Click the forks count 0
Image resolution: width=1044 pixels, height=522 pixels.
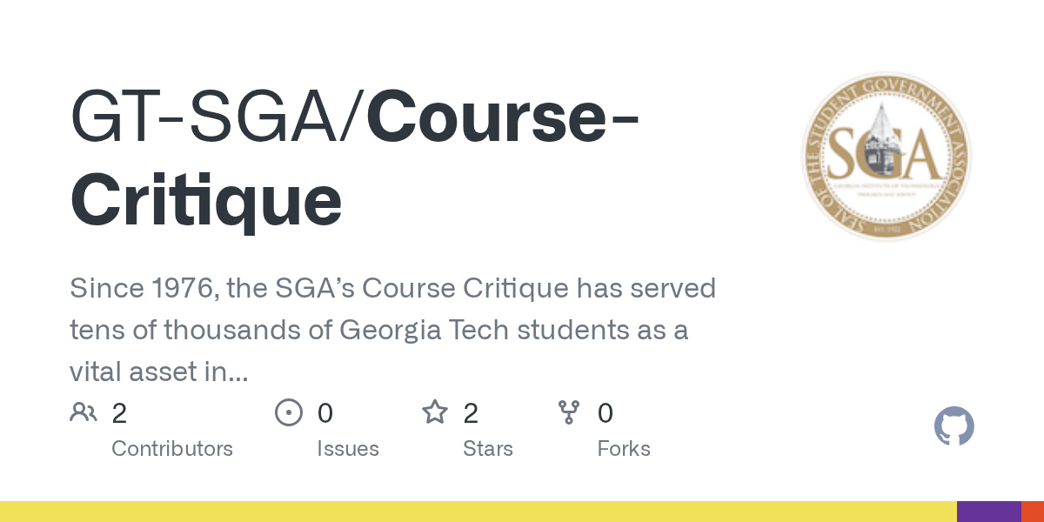(606, 413)
